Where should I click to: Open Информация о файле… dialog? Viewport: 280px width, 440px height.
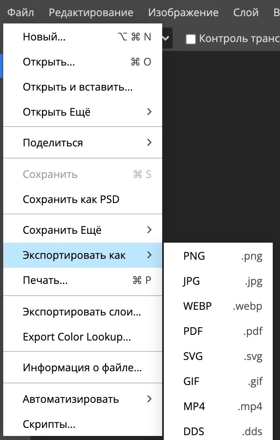point(83,368)
